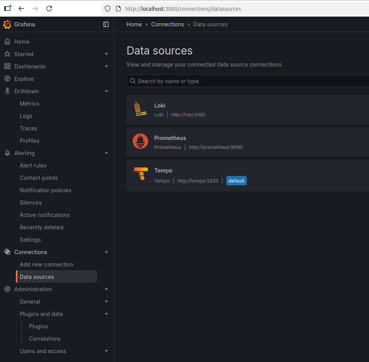The width and height of the screenshot is (369, 362).
Task: Open Contact points in sidebar
Action: [x=39, y=178]
